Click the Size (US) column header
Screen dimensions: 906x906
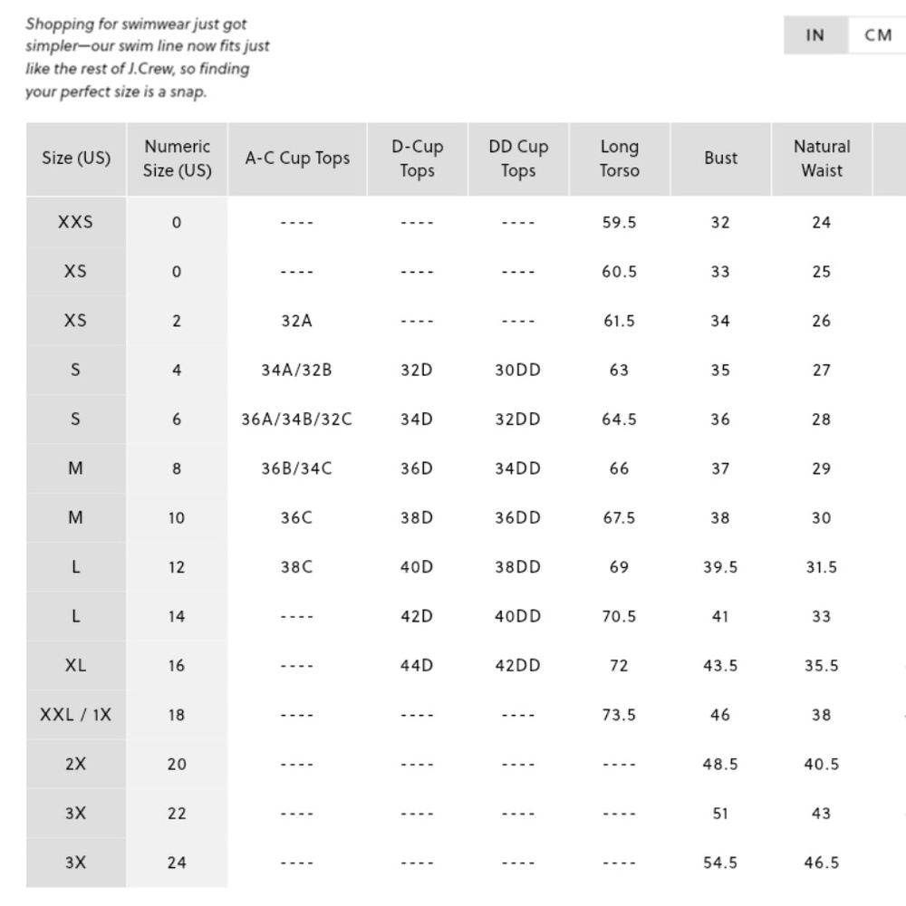(x=76, y=159)
